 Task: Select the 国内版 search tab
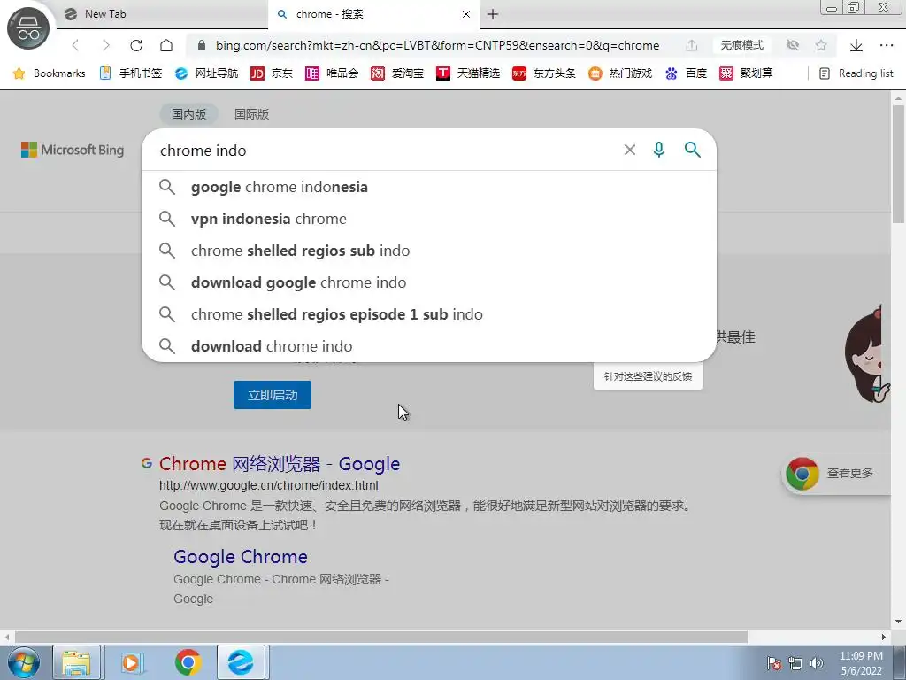[189, 114]
